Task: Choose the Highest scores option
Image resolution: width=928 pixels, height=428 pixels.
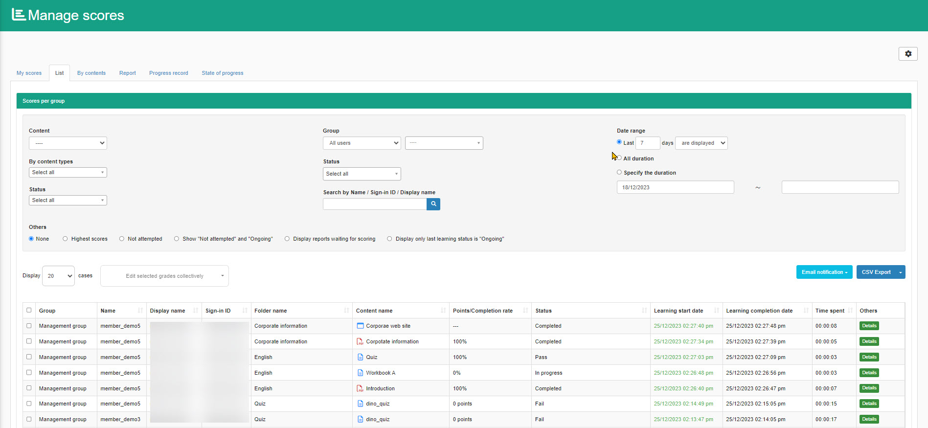Action: (65, 239)
